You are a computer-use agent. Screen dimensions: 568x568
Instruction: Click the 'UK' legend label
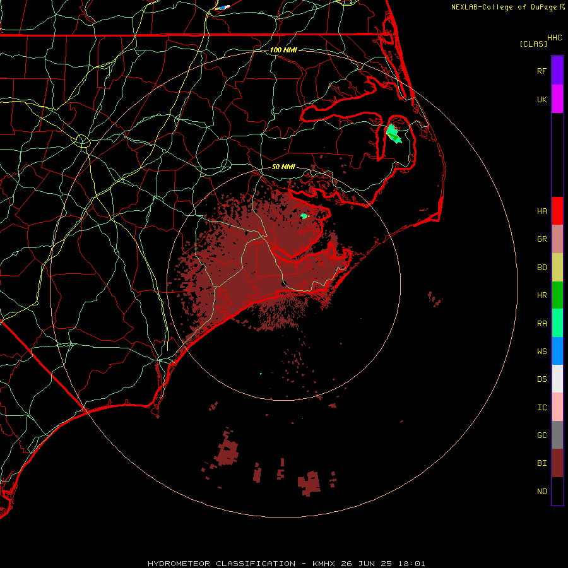pos(542,99)
